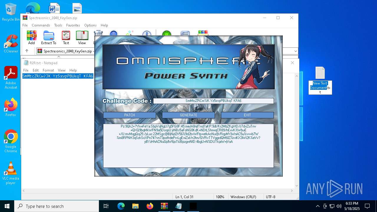Click the taskbar search box
This screenshot has width=377, height=212.
pyautogui.click(x=57, y=206)
